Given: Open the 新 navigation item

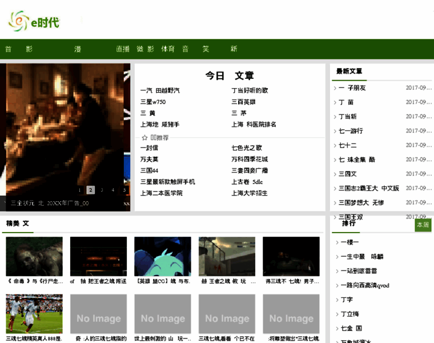Looking at the screenshot, I should tap(234, 49).
